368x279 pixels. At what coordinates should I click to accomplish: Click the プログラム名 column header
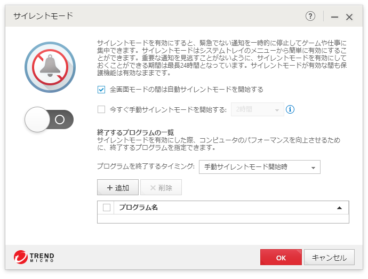(x=139, y=208)
